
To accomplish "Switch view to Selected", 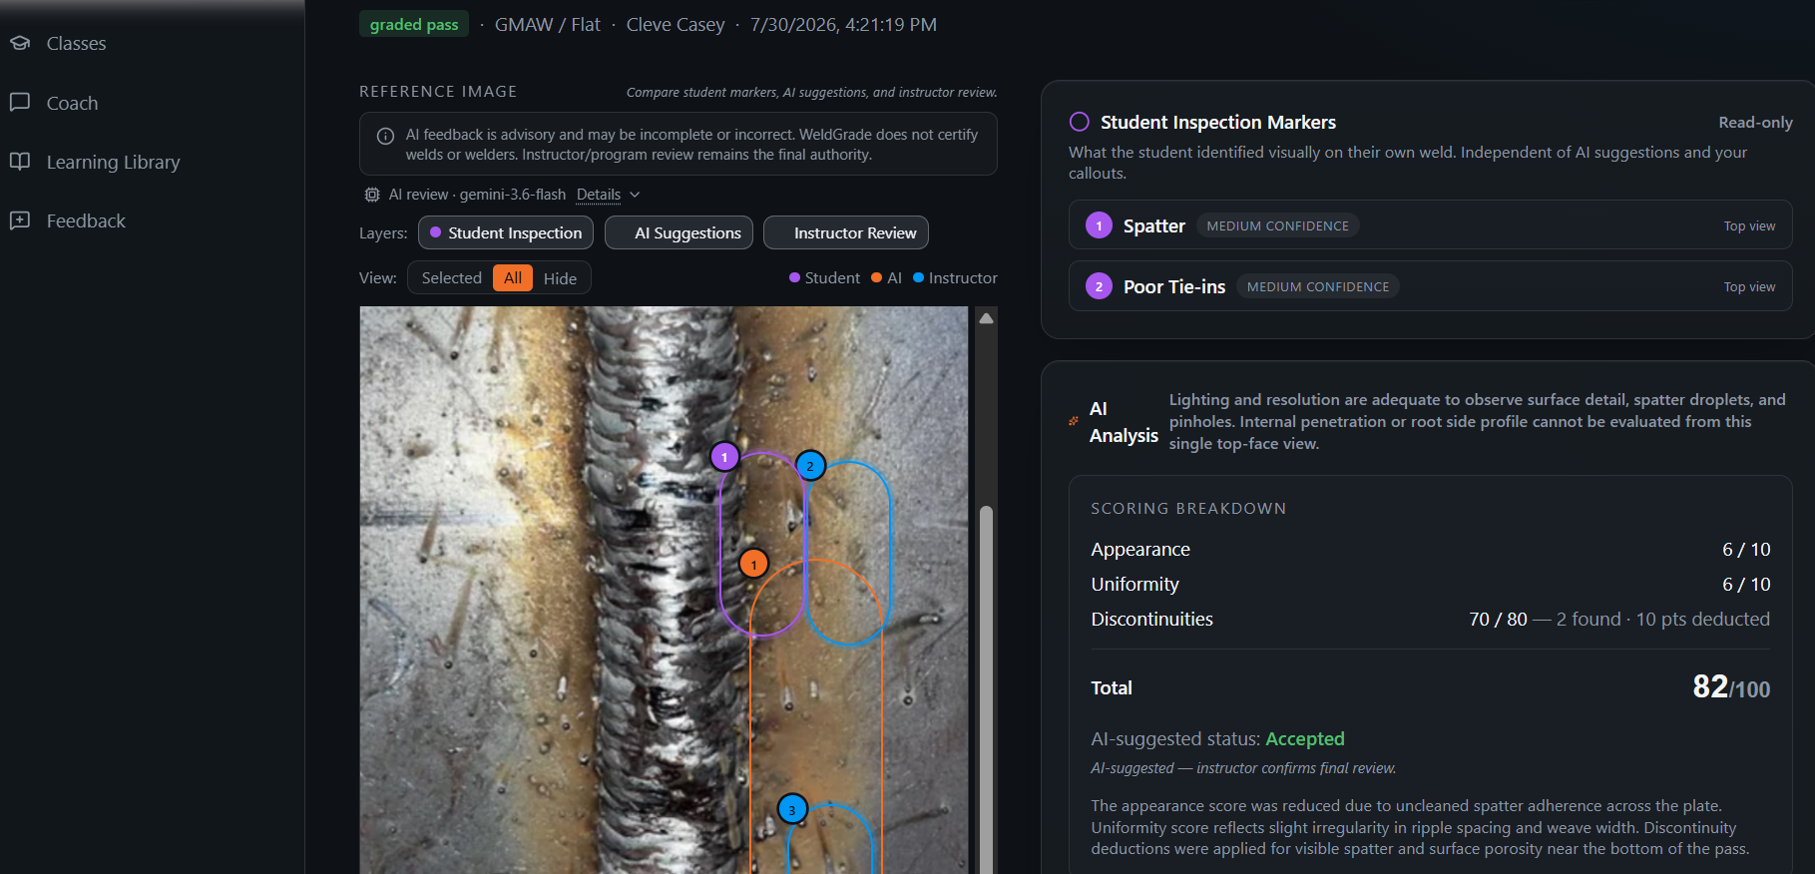I will coord(451,278).
